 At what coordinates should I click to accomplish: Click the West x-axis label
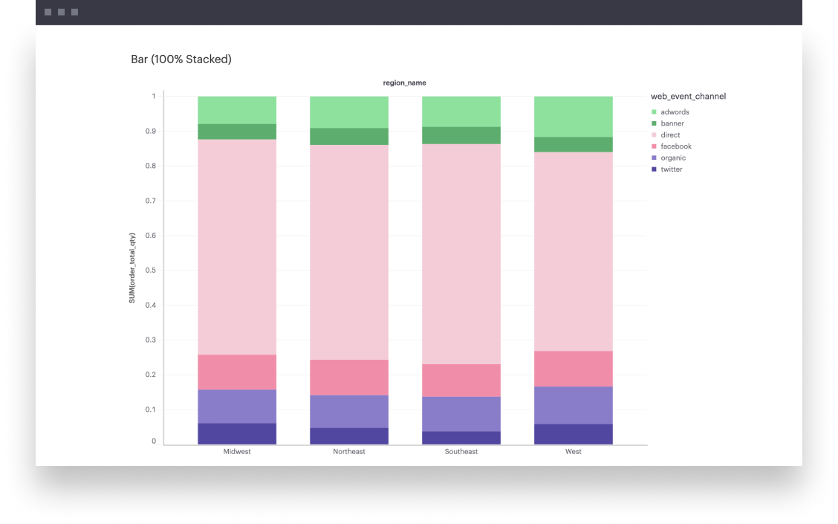574,452
